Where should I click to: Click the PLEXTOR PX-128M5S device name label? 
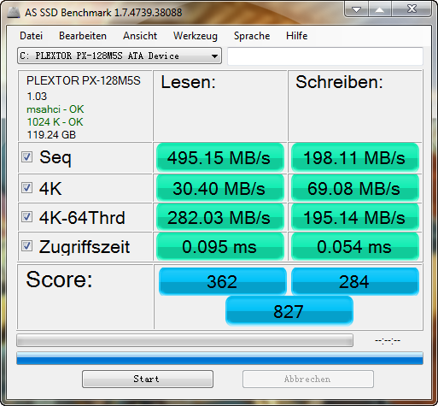[84, 80]
